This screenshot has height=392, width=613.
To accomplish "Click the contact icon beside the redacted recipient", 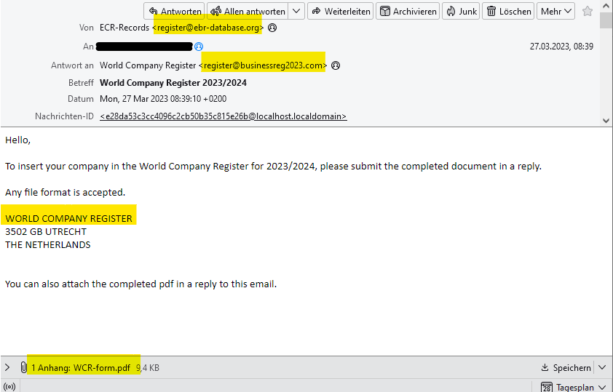I will [199, 47].
